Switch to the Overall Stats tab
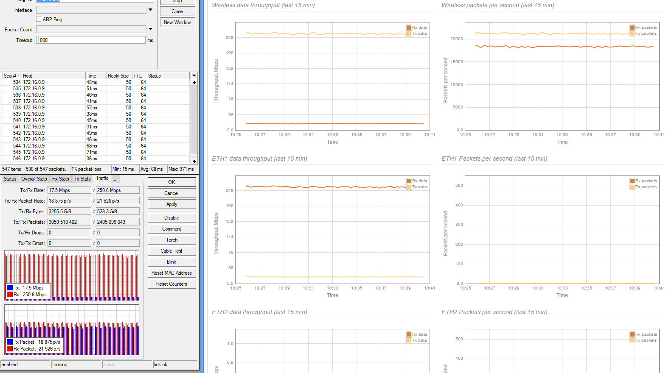 pyautogui.click(x=34, y=179)
